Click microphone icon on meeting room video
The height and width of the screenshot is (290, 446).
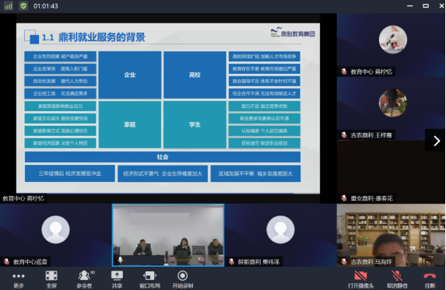(121, 260)
